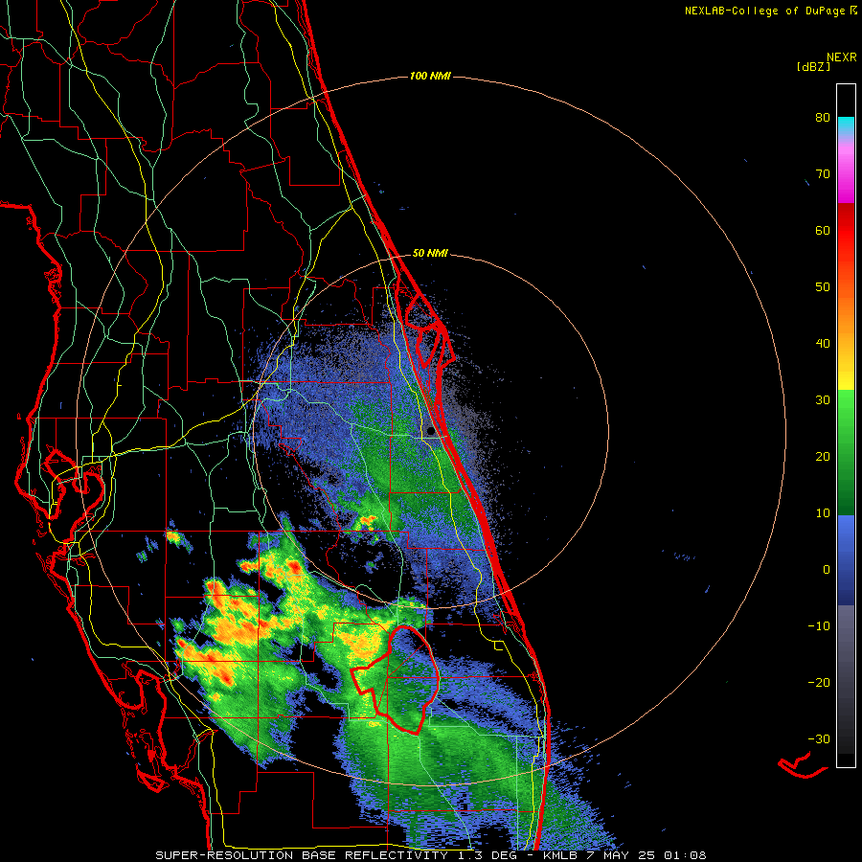Click the NEXR label above the color scale
862x862 pixels.
[x=841, y=57]
